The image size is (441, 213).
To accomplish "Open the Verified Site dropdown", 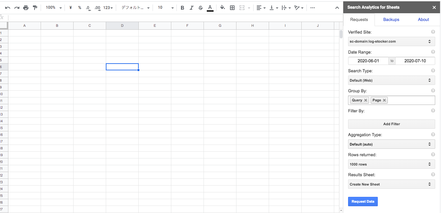I will pos(392,41).
